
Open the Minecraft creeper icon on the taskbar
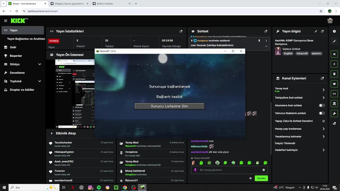click(116, 188)
